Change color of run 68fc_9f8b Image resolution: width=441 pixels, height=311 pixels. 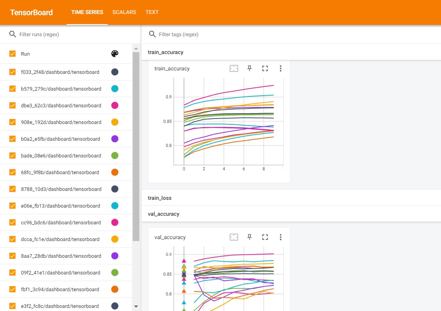115,172
